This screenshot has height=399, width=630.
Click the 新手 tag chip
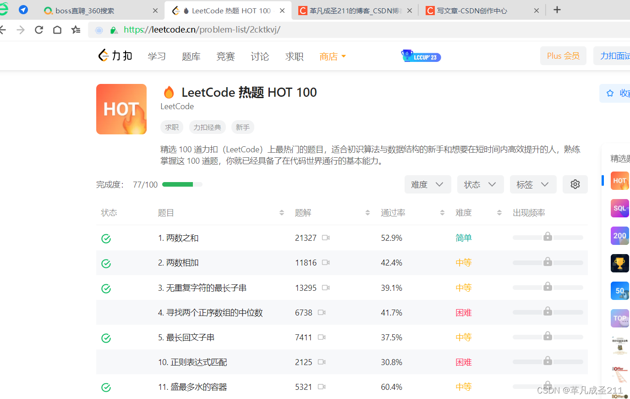[x=242, y=127]
